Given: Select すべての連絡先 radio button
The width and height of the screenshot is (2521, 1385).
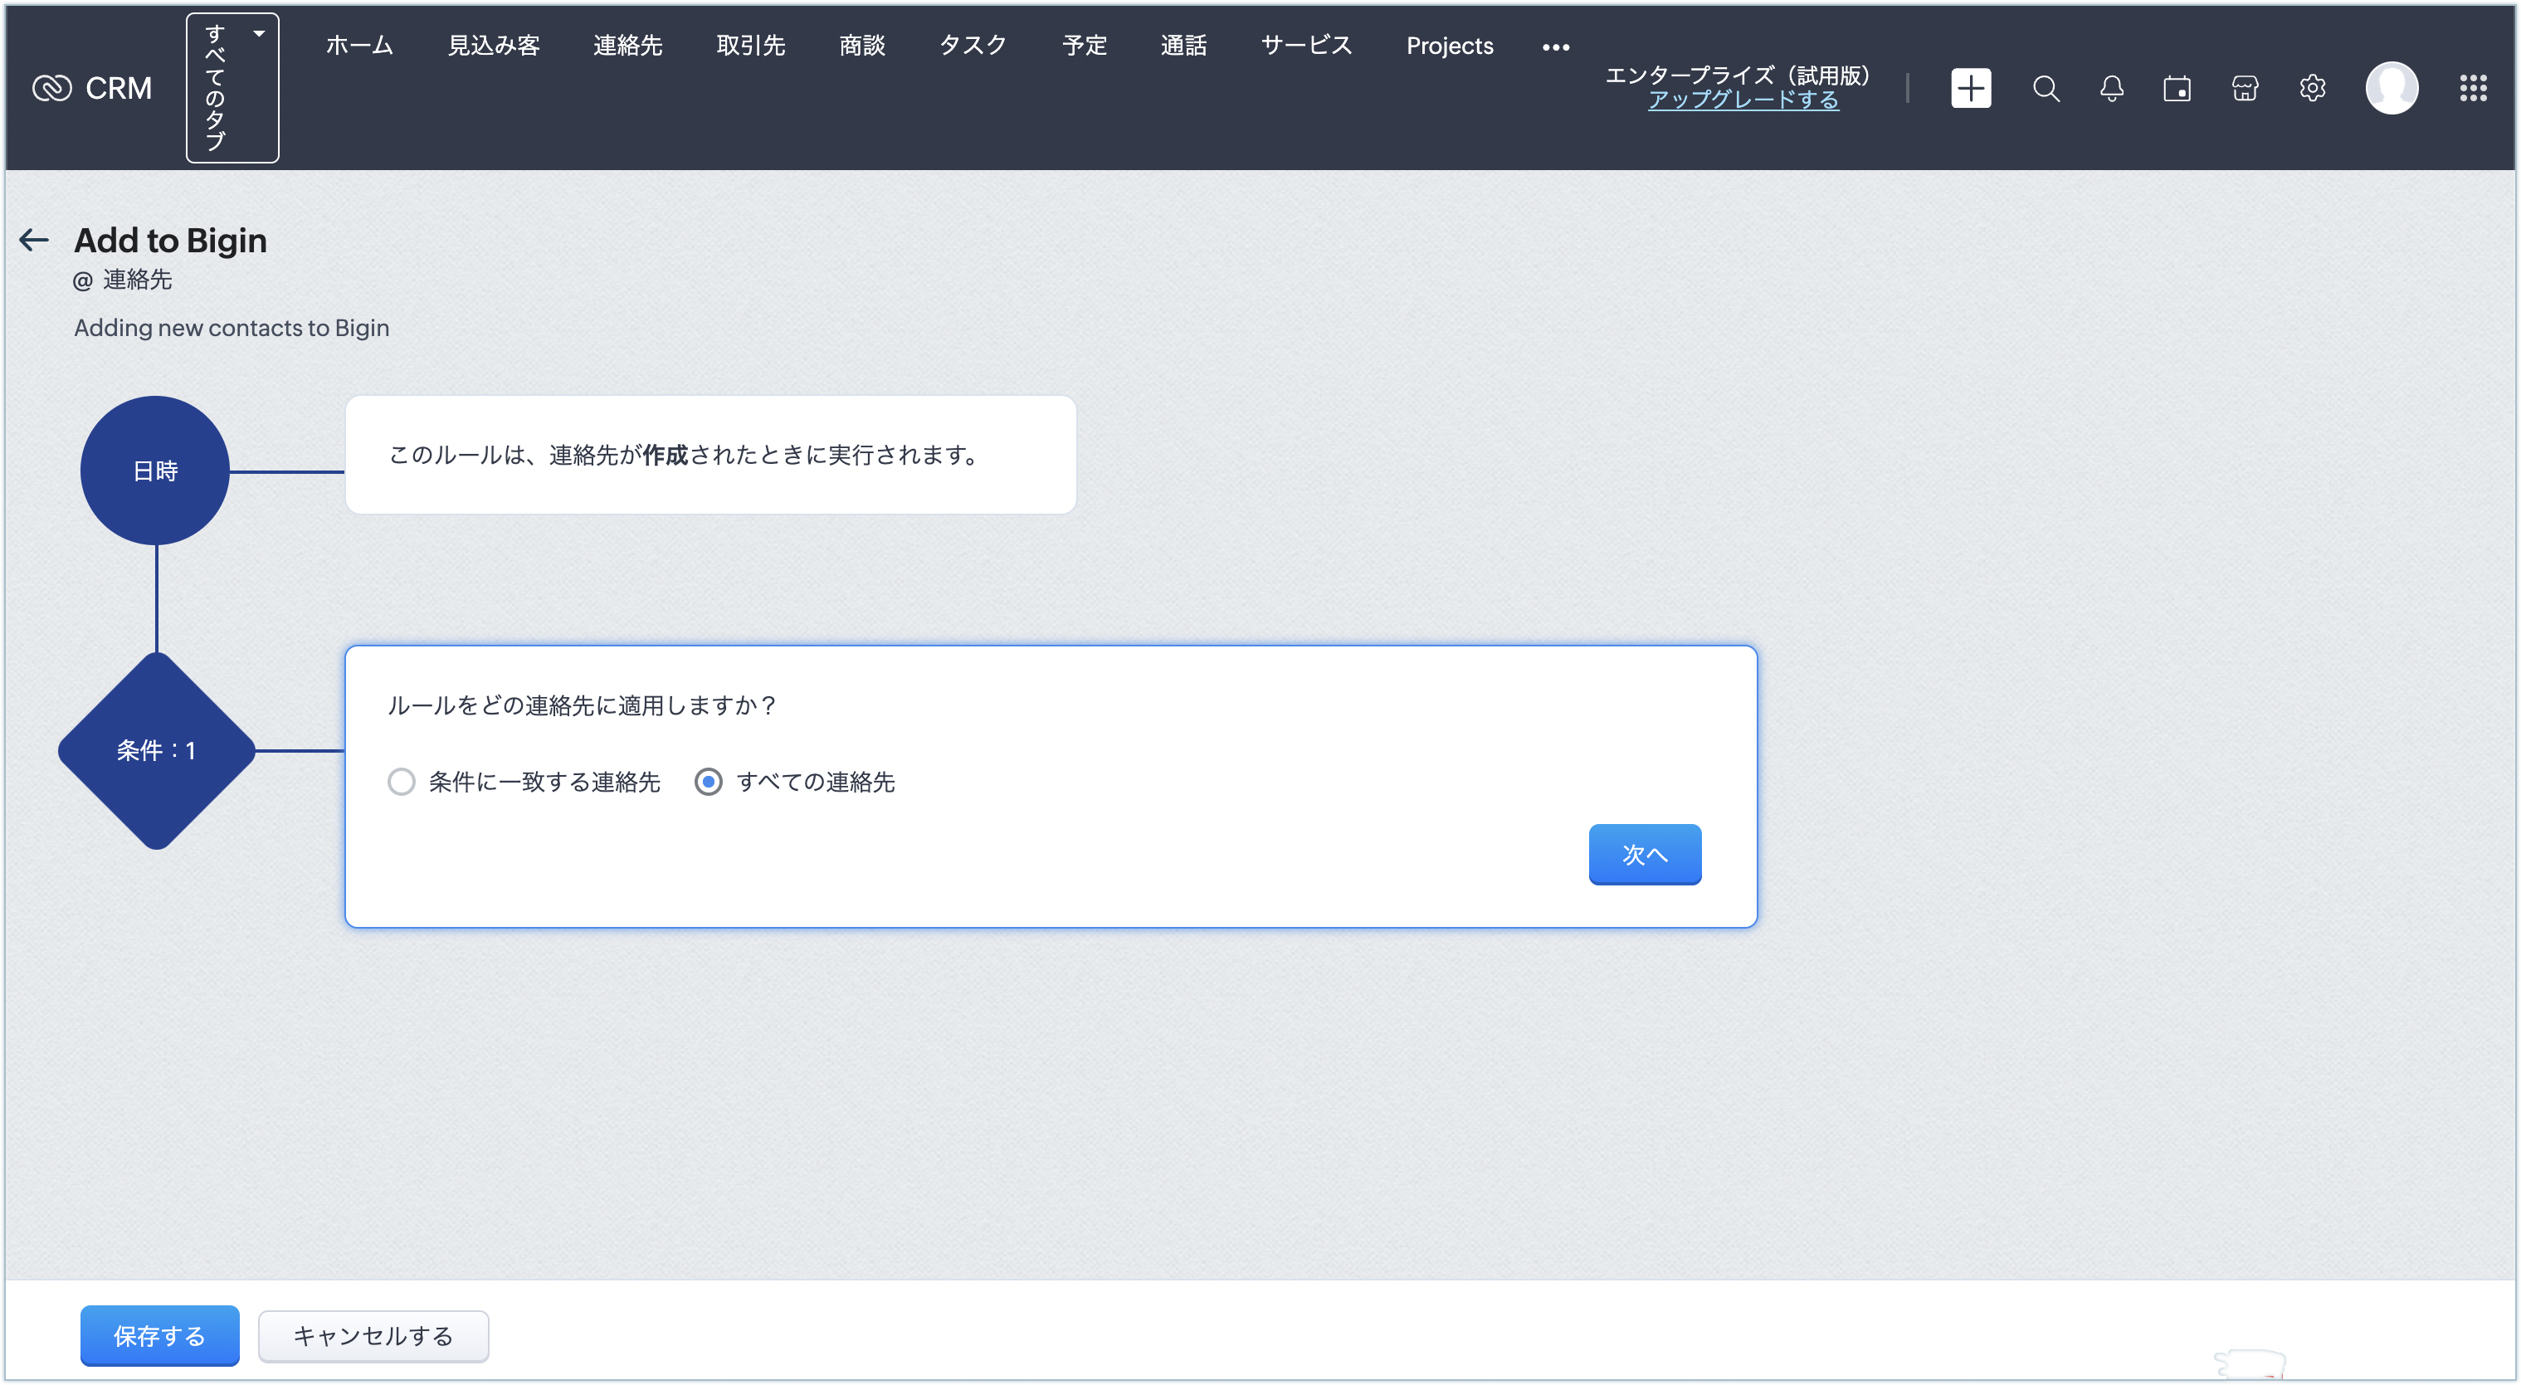Looking at the screenshot, I should point(709,781).
